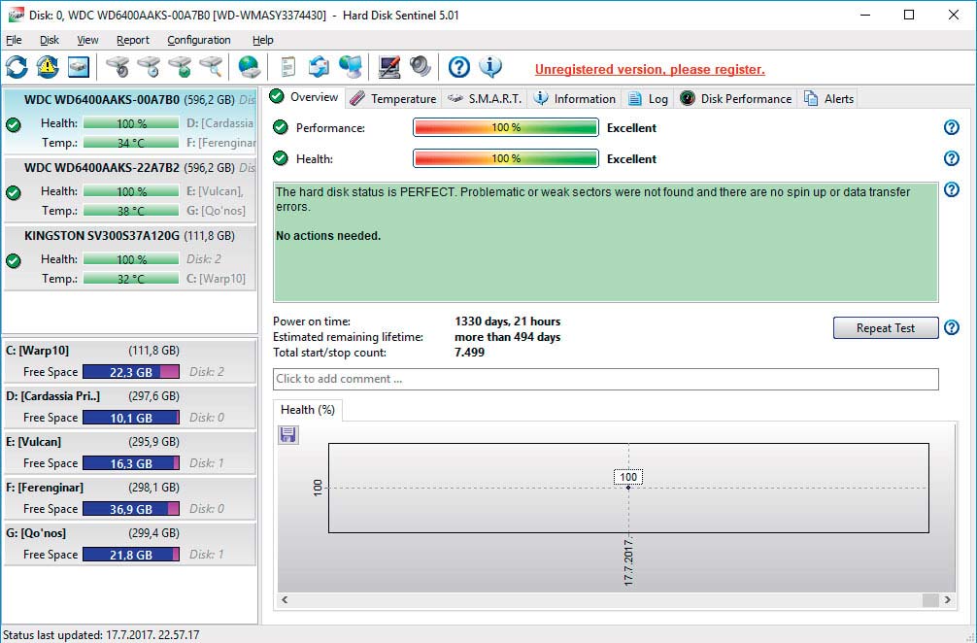Select disk WDC WD6400AAKS-22A7B2 in list
The height and width of the screenshot is (643, 977).
pyautogui.click(x=129, y=189)
